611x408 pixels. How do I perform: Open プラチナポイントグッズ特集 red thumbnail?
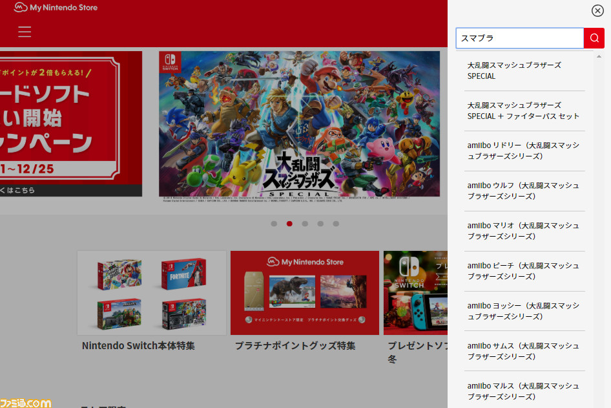[x=305, y=293]
